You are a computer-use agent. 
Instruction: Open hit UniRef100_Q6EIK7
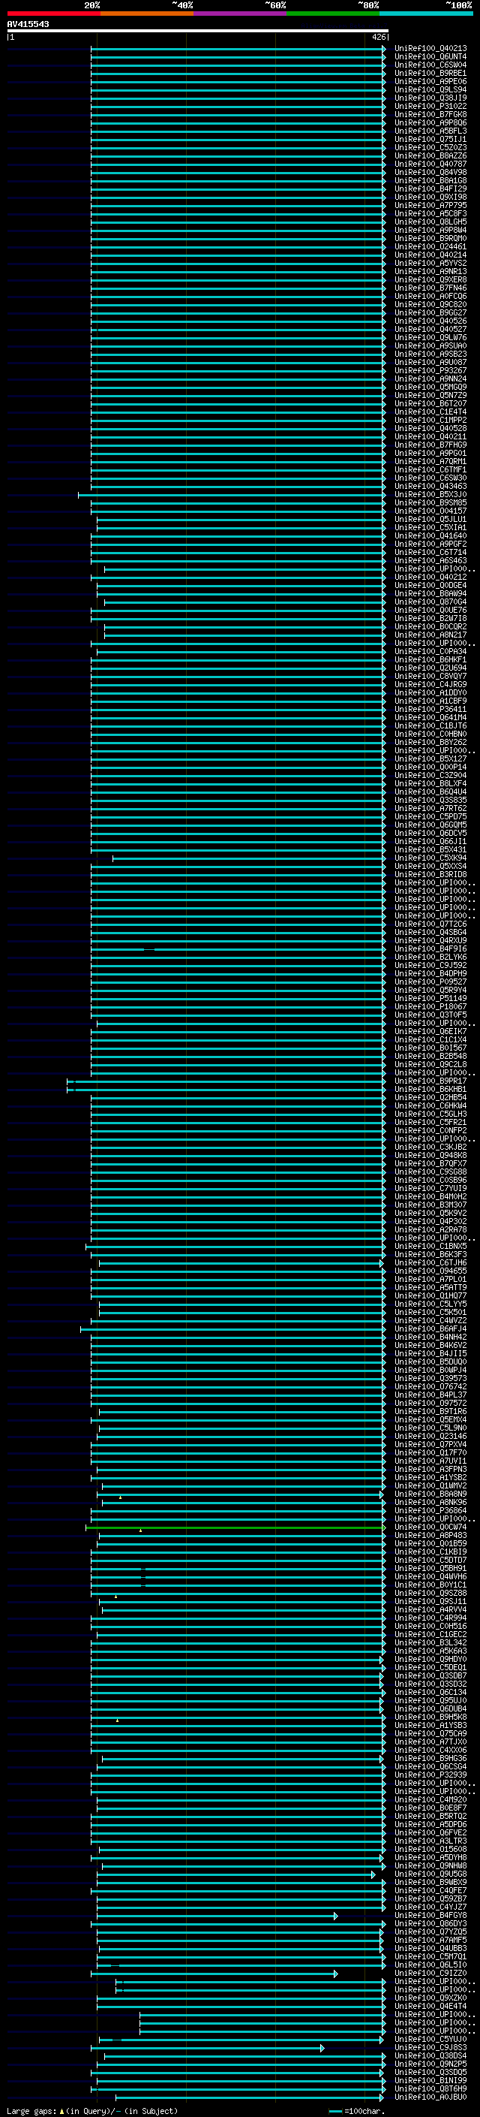point(430,1031)
